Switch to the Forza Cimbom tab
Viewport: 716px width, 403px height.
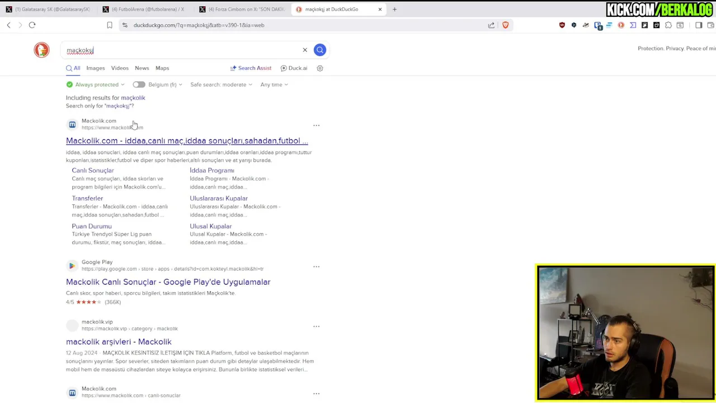pos(242,9)
